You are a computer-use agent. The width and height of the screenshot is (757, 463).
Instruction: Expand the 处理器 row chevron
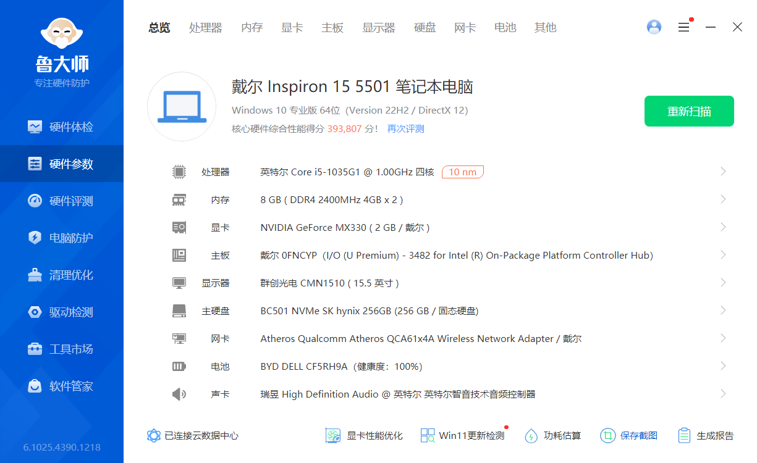[723, 172]
